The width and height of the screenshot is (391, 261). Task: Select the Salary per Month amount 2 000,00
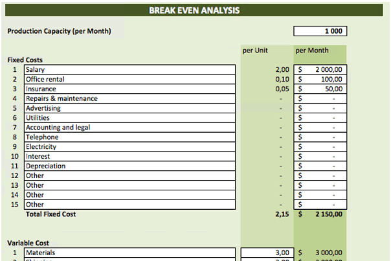[x=321, y=69]
